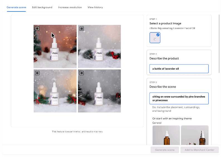Click the Add to Merchant Center button
The image size is (223, 159).
pos(199,150)
